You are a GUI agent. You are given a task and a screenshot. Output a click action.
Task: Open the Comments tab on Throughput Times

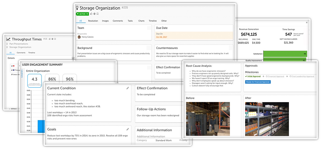click(21, 53)
